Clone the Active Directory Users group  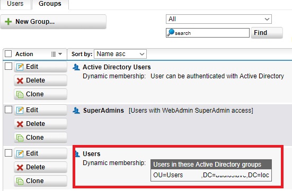(x=40, y=94)
